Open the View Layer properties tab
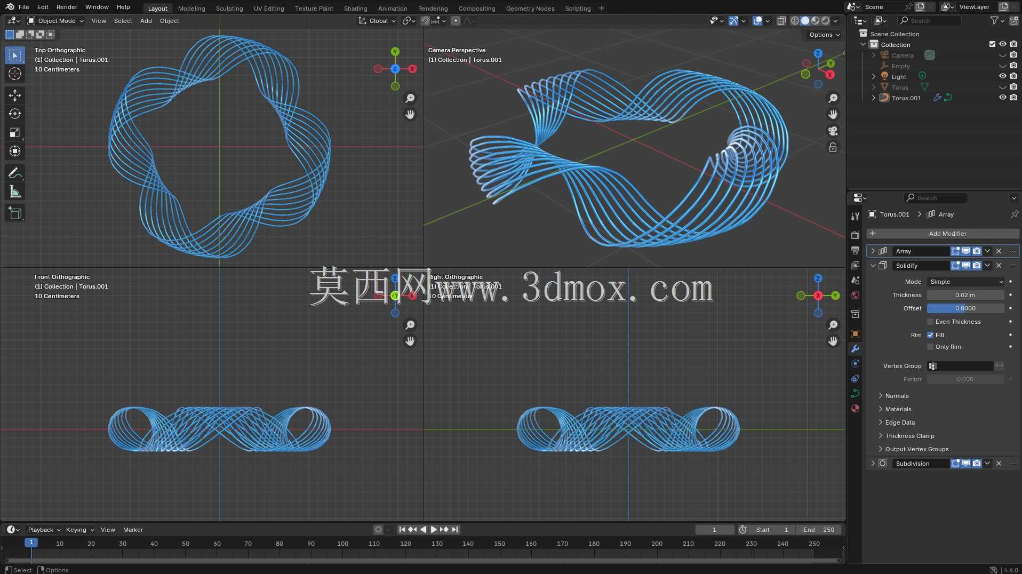 855,265
